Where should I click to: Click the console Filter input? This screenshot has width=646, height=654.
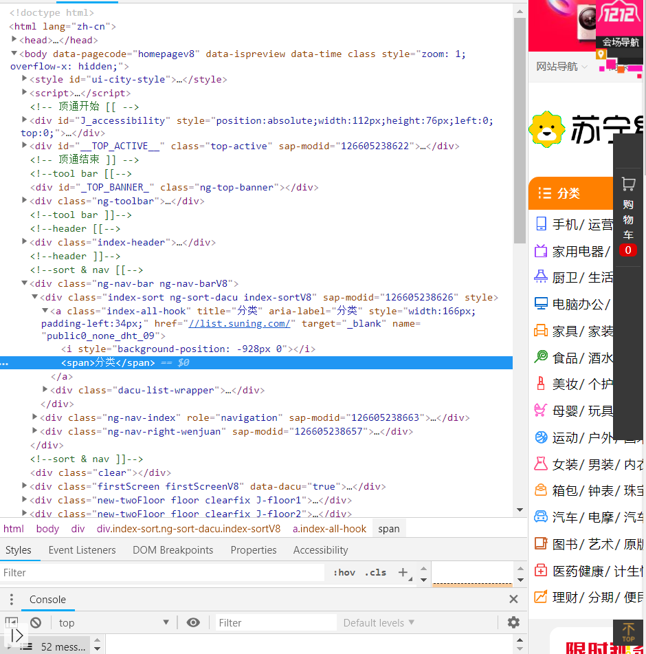(276, 623)
